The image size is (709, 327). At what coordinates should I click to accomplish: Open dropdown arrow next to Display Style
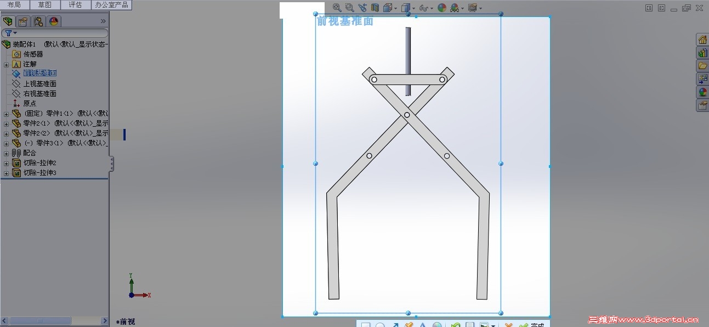414,8
